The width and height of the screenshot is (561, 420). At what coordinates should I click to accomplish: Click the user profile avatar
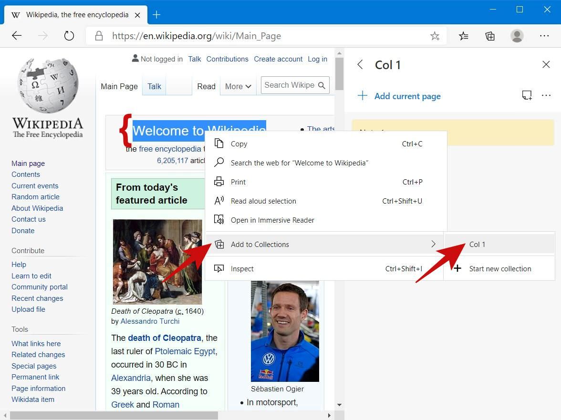(x=517, y=36)
